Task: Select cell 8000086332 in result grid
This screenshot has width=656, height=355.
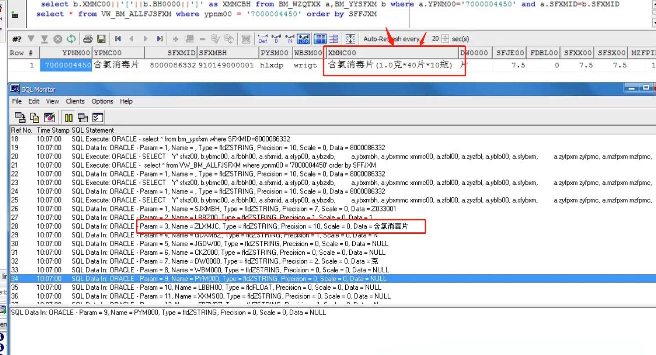Action: 171,65
